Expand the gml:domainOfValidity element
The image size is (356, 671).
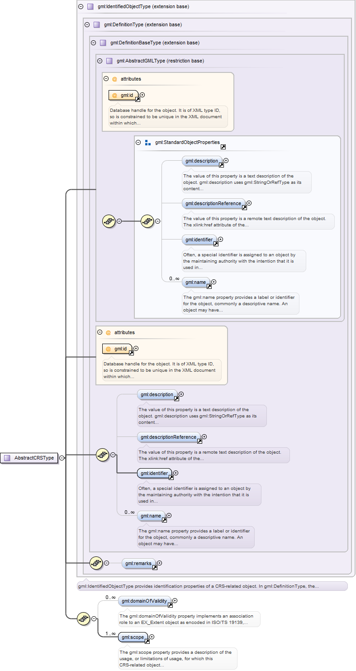175,601
